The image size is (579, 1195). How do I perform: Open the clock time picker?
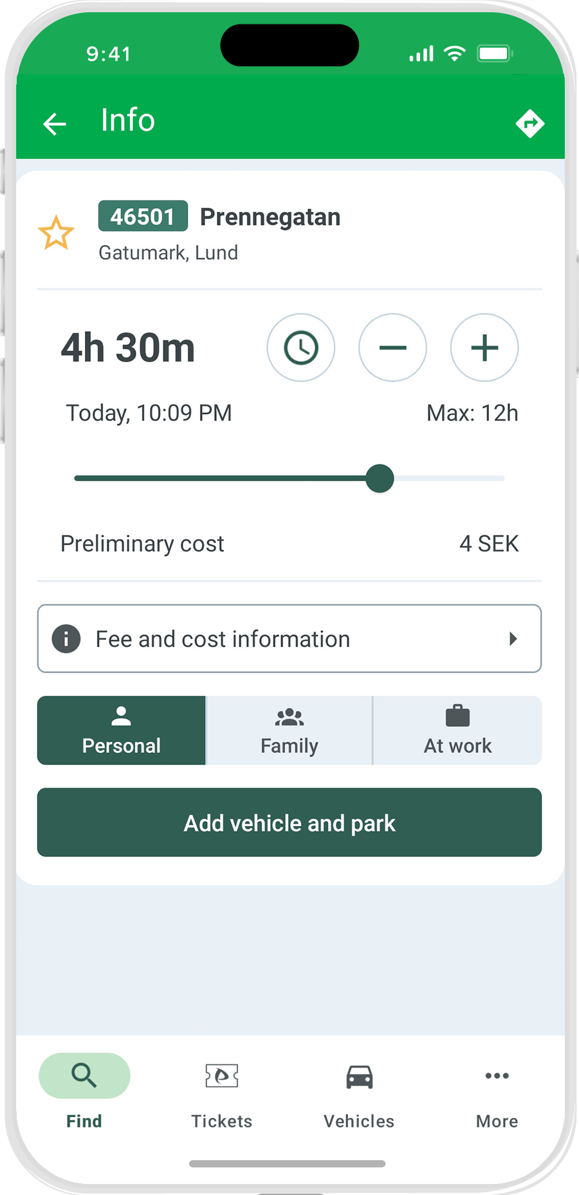click(301, 348)
